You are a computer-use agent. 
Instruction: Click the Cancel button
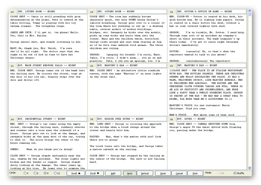179,173
